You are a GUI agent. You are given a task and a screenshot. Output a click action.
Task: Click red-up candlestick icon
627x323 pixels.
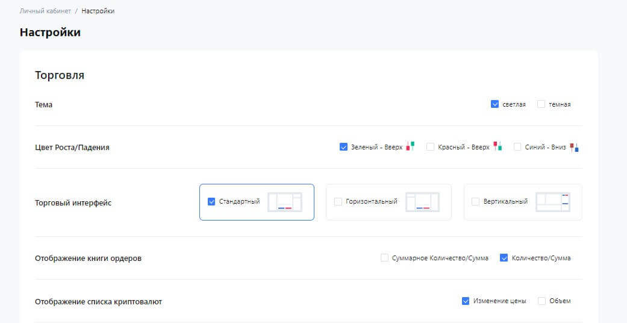coord(498,146)
